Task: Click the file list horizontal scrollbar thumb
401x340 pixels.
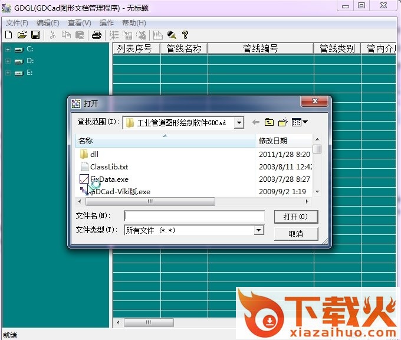Action: pos(150,201)
